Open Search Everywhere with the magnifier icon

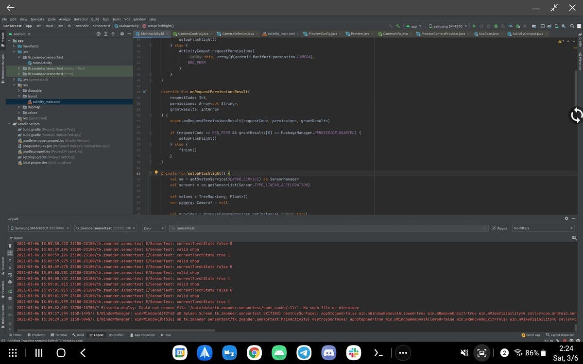click(572, 26)
